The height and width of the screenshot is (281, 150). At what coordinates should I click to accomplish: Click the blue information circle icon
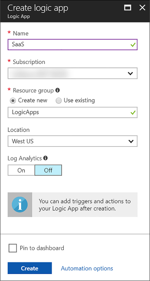coord(20,204)
